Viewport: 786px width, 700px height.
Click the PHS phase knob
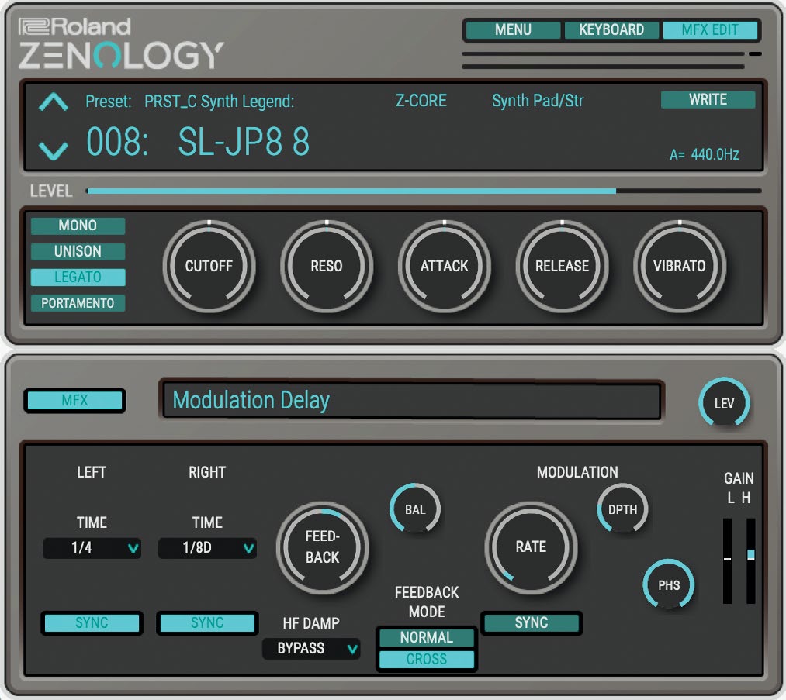pos(669,584)
